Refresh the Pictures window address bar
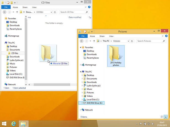The width and height of the screenshot is (170, 127). click(132, 41)
